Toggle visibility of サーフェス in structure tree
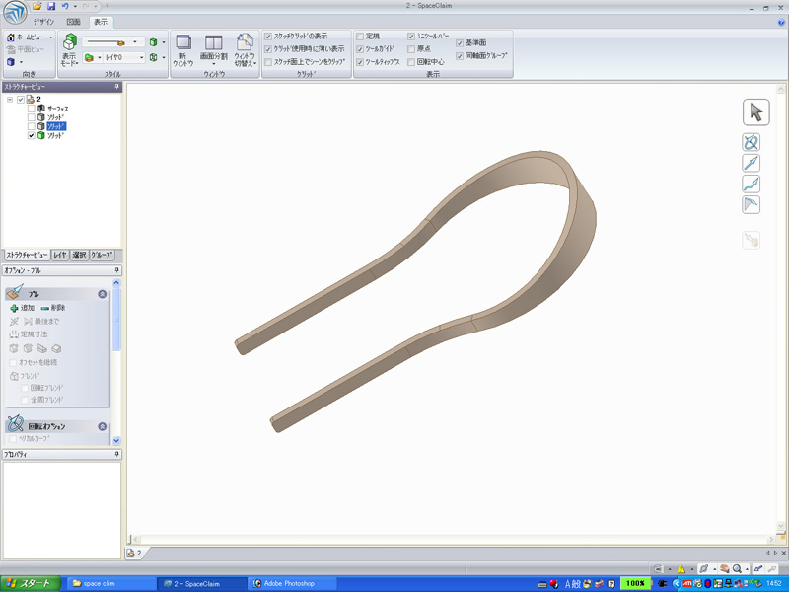 click(x=31, y=109)
